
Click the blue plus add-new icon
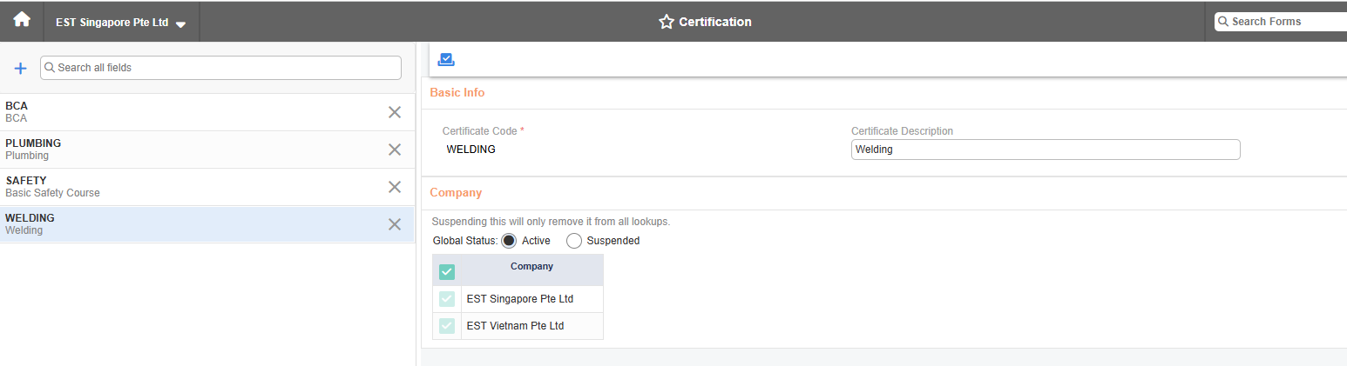(x=21, y=68)
